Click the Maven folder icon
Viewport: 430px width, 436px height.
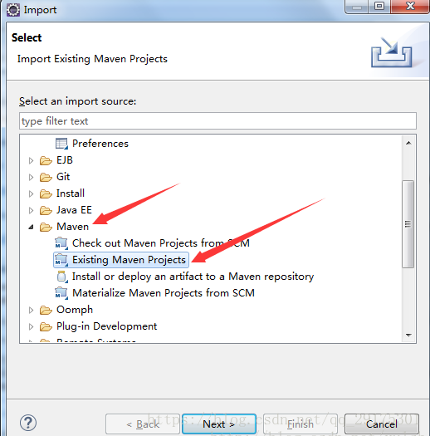point(46,227)
